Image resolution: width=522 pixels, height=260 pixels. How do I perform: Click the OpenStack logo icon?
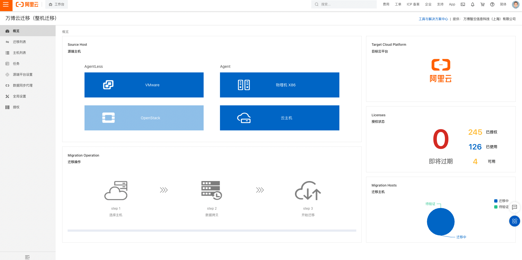click(108, 118)
